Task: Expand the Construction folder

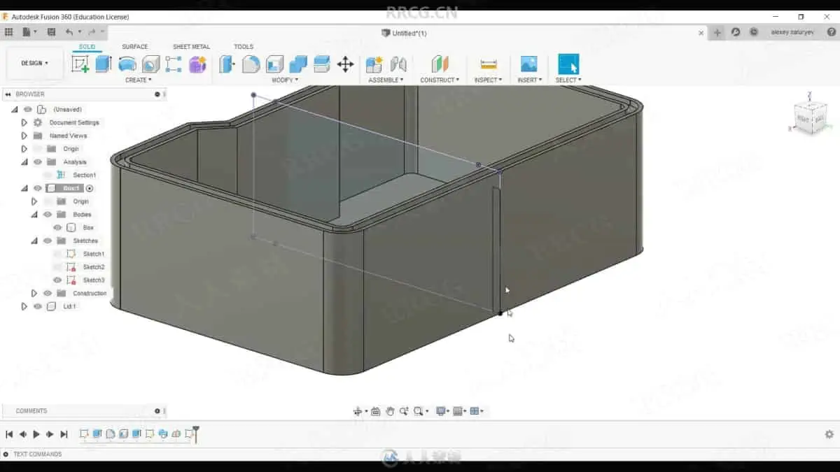Action: pos(34,294)
